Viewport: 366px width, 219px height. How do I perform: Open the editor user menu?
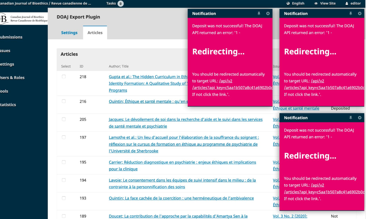click(353, 3)
